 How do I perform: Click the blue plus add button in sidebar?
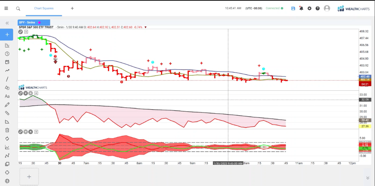(7, 35)
